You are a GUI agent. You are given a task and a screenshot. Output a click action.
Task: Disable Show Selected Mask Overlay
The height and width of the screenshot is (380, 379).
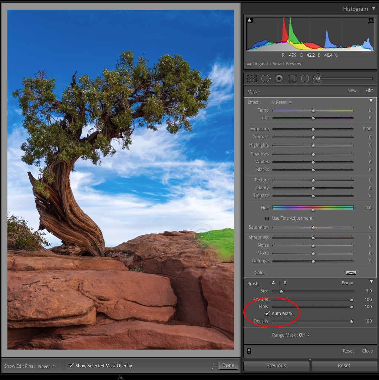[x=71, y=366]
